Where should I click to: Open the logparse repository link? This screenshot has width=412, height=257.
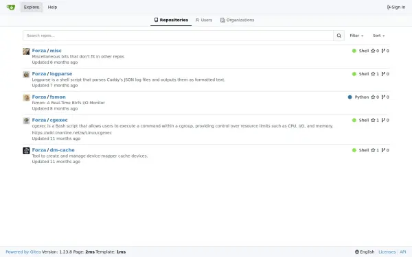click(61, 74)
